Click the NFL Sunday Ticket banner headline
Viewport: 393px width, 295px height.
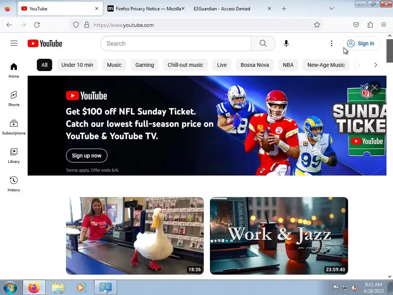coord(140,124)
